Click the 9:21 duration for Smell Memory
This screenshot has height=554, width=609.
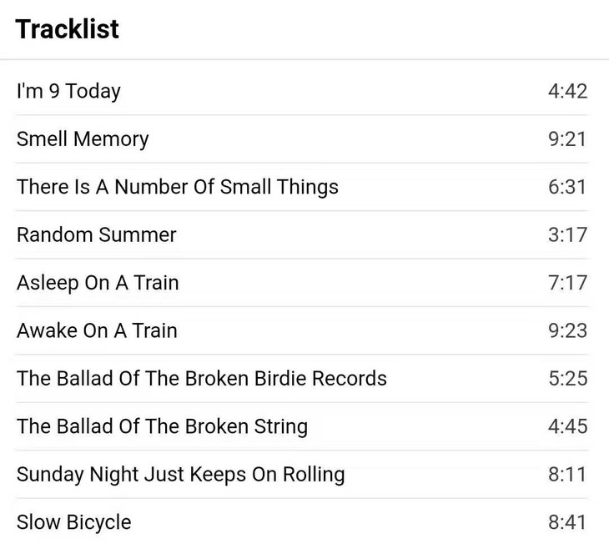567,138
